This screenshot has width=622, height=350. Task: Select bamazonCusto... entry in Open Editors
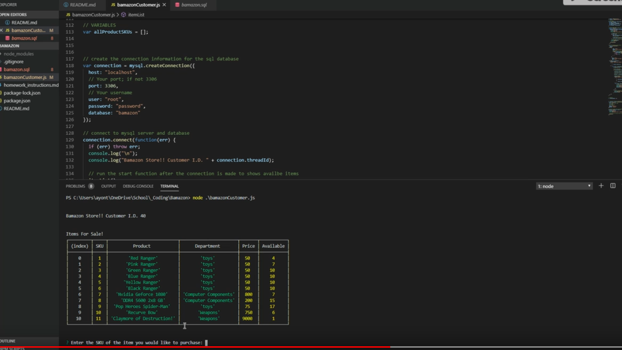28,30
